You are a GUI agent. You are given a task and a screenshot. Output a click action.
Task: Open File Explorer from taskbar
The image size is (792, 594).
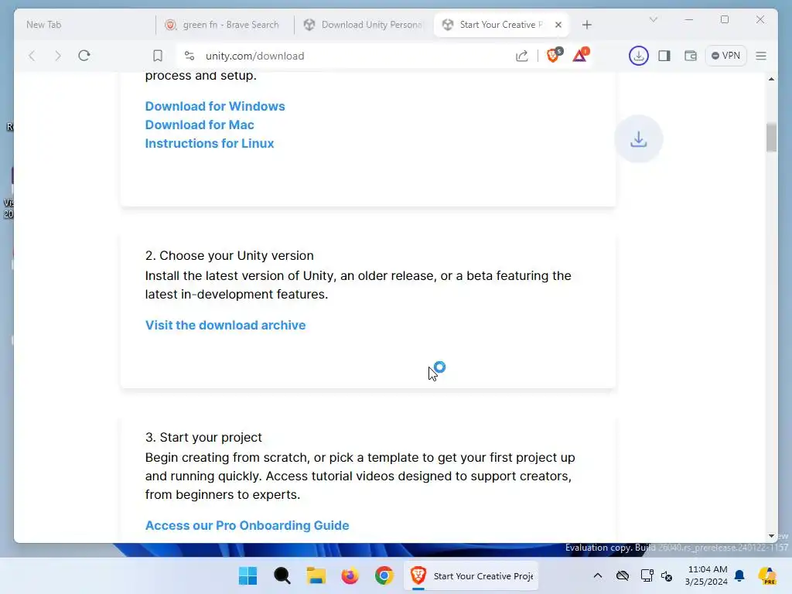316,575
